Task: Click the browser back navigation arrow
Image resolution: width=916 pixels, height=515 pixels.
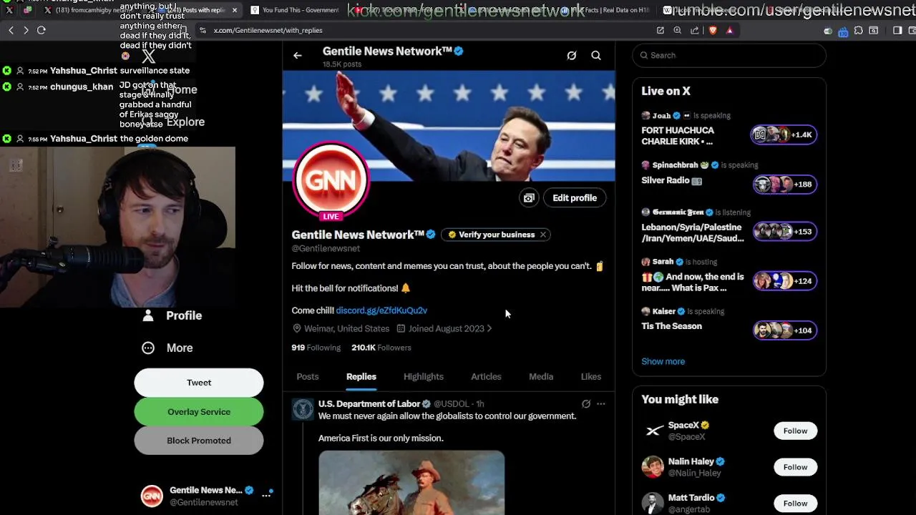Action: pos(11,30)
